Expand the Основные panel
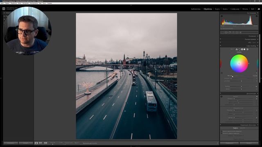The height and width of the screenshot is (147, 262). (257, 36)
